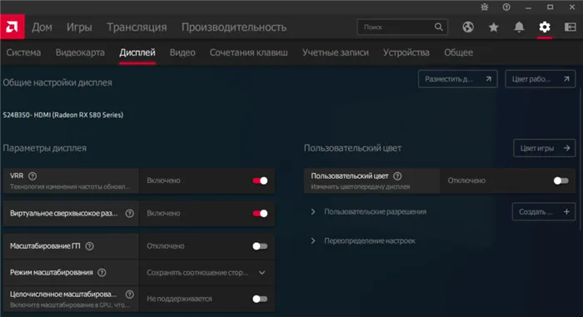Toggle the sidebar panel icon

[x=570, y=27]
